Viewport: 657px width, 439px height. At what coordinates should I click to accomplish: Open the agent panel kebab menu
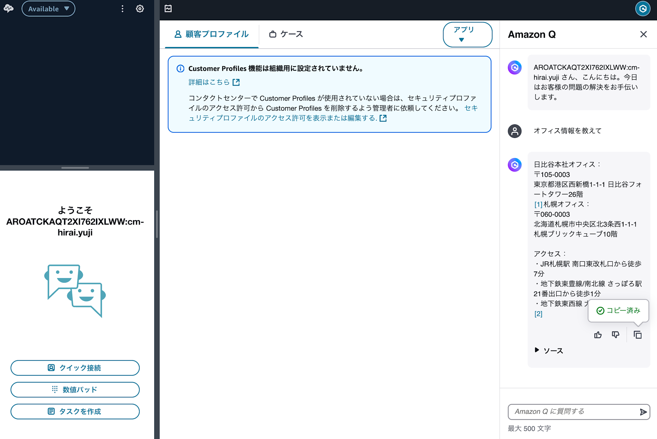[123, 9]
